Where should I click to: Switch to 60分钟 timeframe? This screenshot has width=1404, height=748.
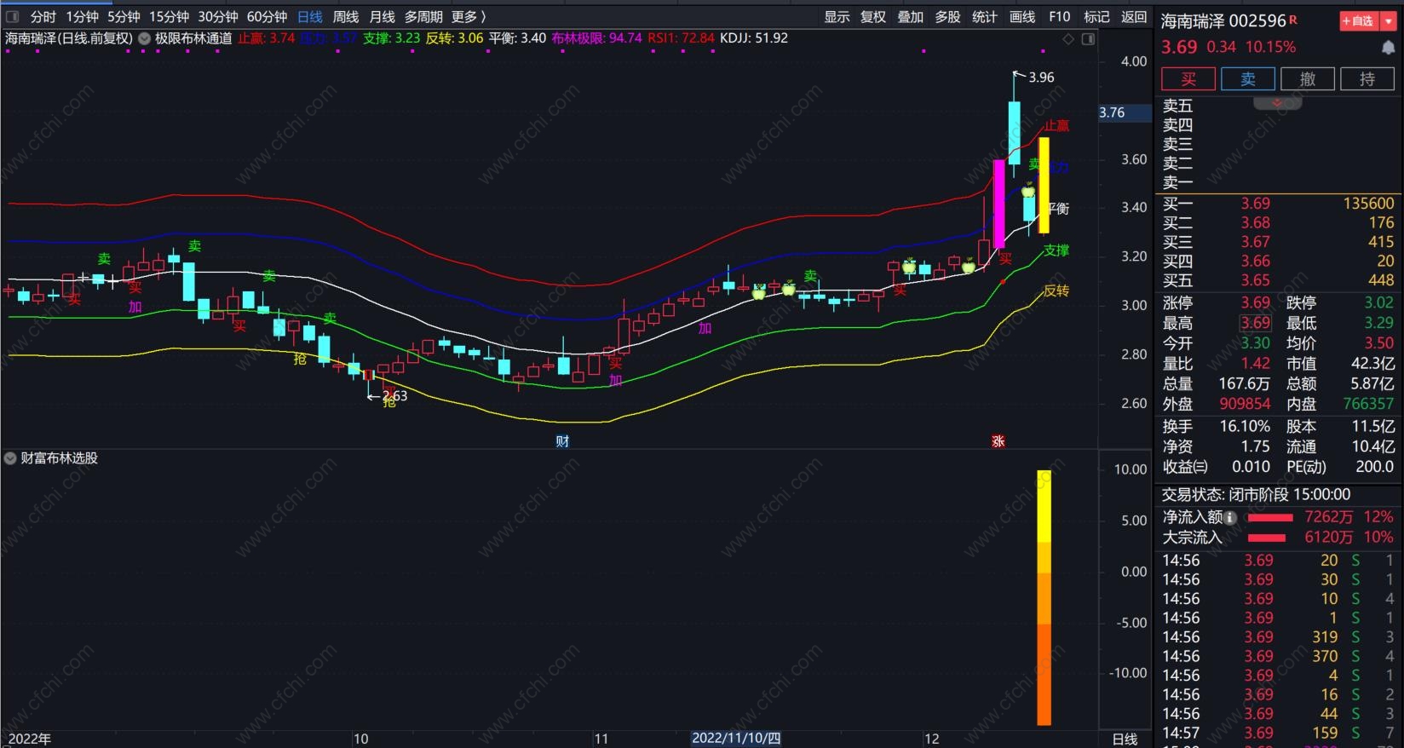[267, 16]
